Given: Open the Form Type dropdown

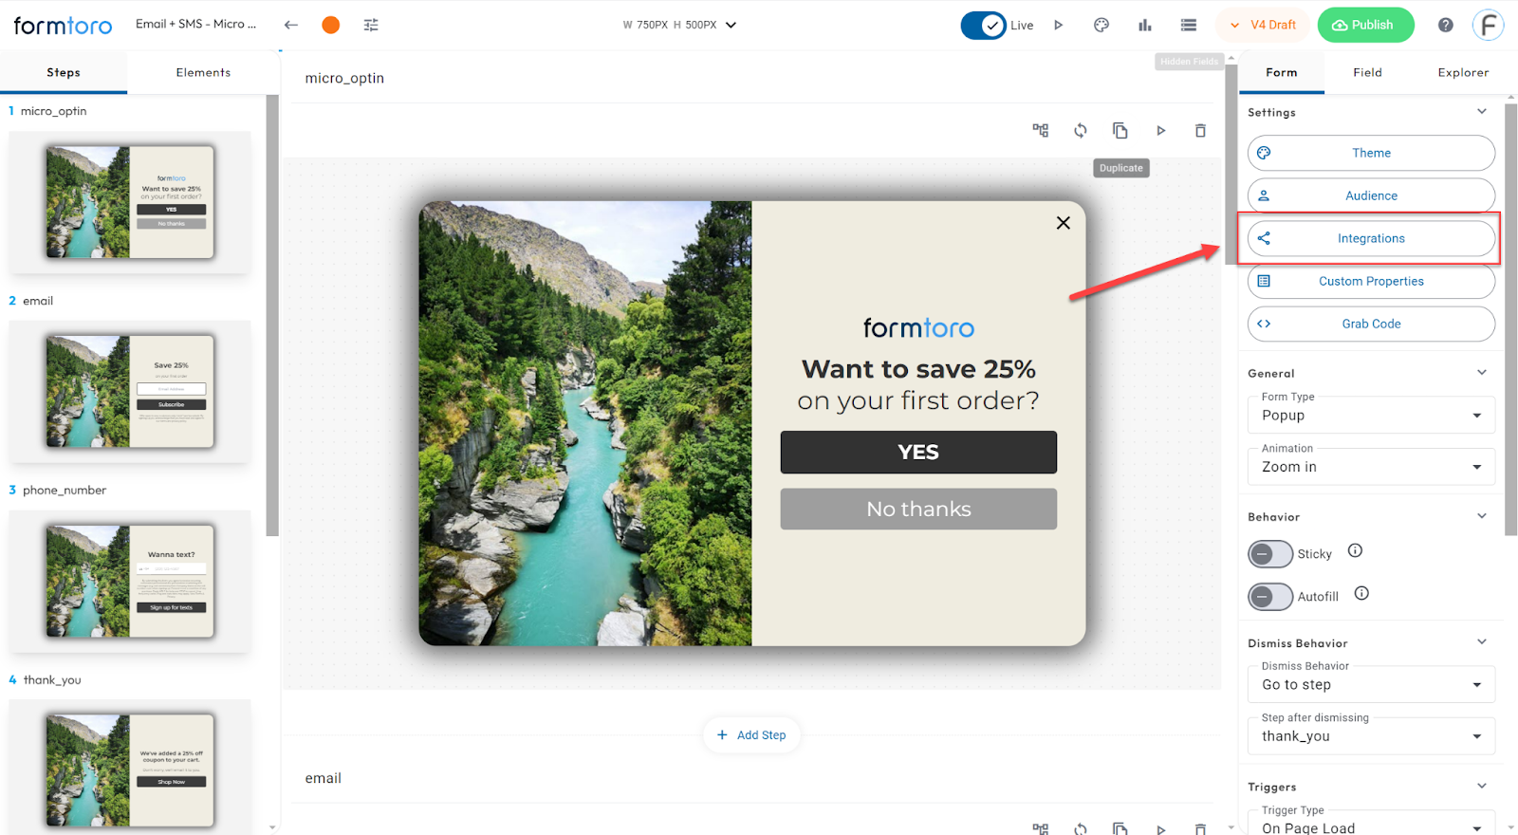Looking at the screenshot, I should (x=1371, y=416).
